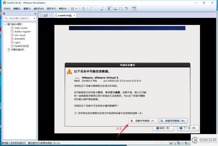Click the console thumbnail bar icon
Viewport: 218px width, 146px height.
[115, 9]
